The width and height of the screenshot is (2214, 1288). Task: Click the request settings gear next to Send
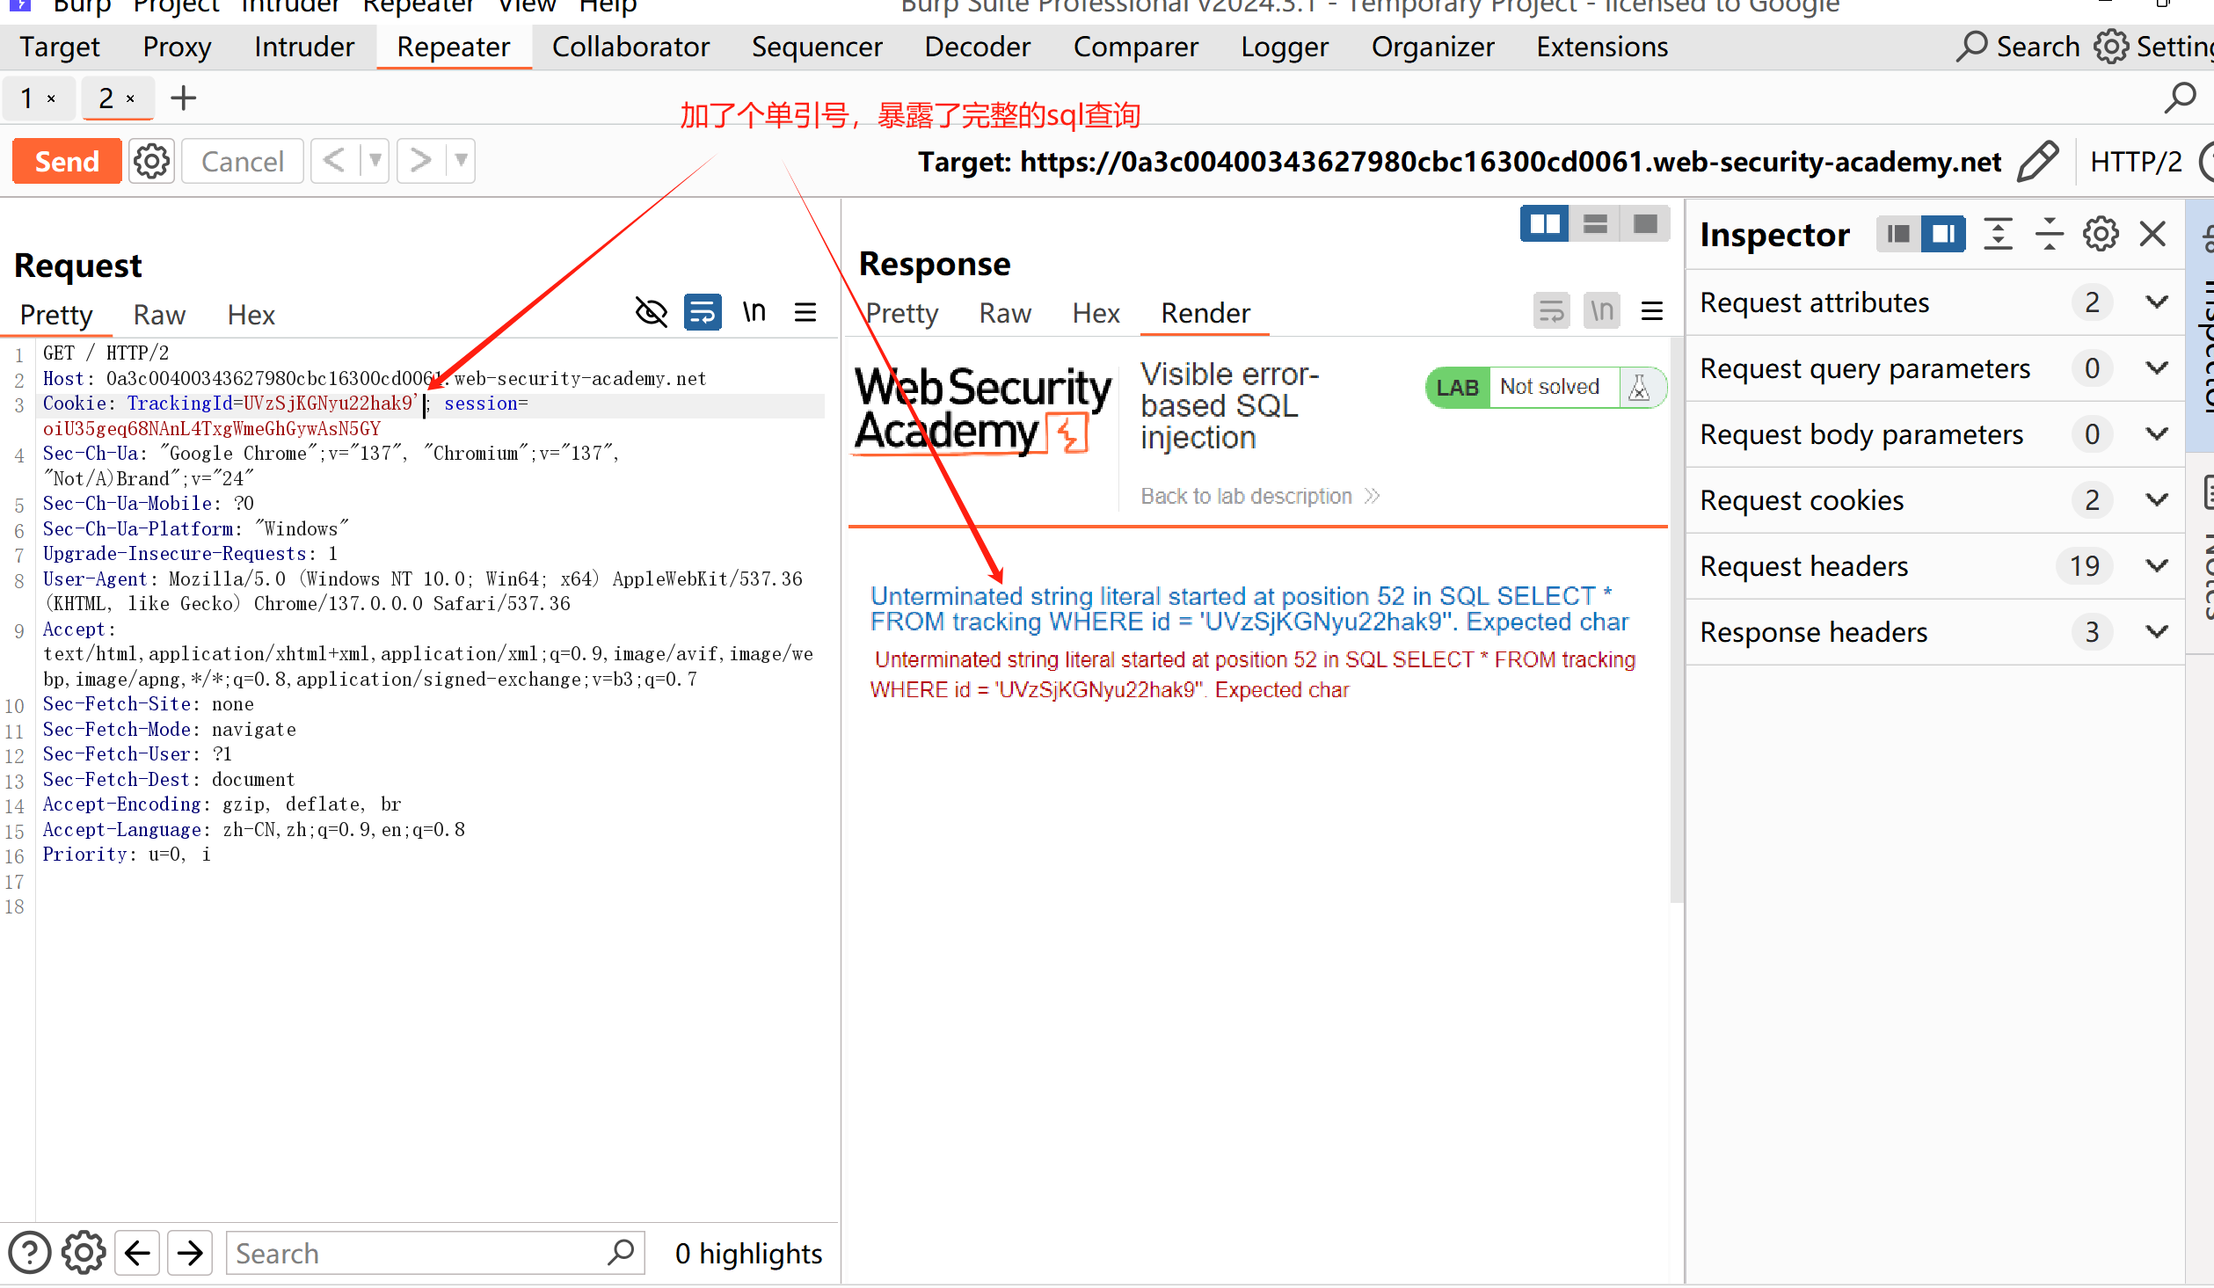click(x=151, y=162)
